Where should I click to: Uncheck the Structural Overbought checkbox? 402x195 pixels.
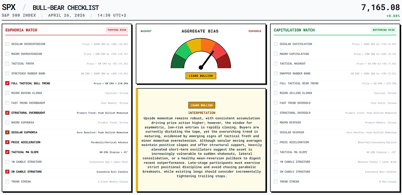click(x=7, y=113)
